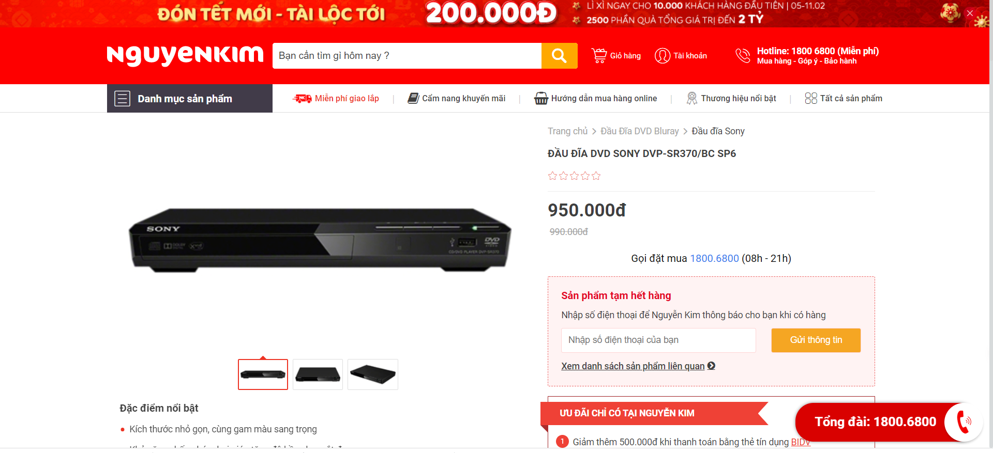
Task: Open the Tài khoản account icon
Action: click(x=662, y=56)
